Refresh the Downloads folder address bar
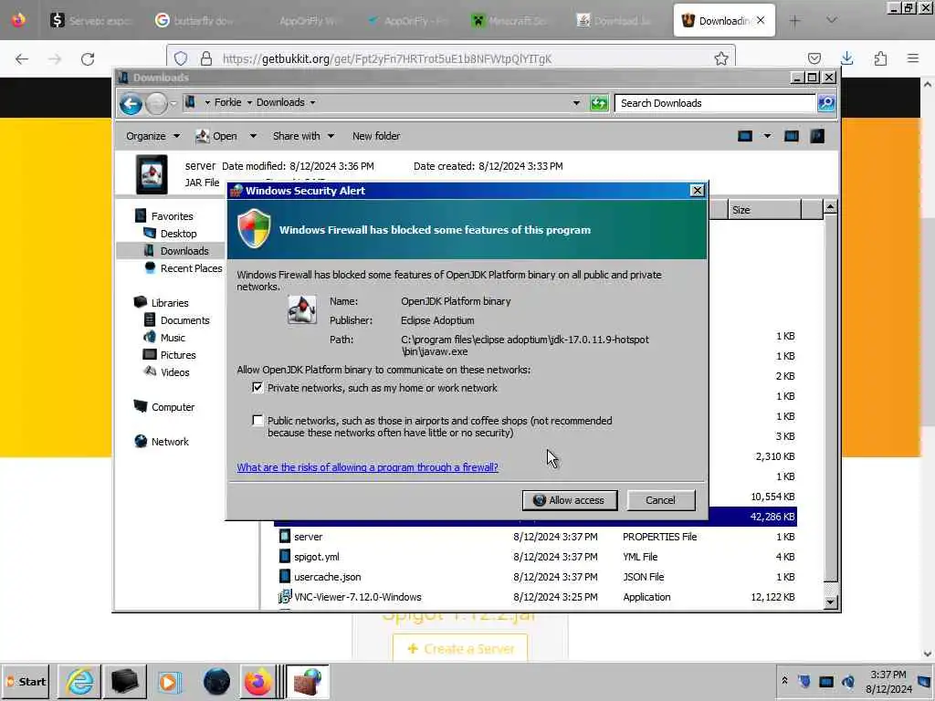 599,103
